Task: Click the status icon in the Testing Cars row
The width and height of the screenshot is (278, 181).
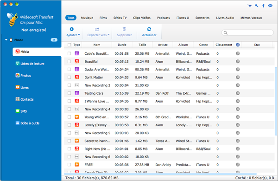Action: [x=238, y=93]
